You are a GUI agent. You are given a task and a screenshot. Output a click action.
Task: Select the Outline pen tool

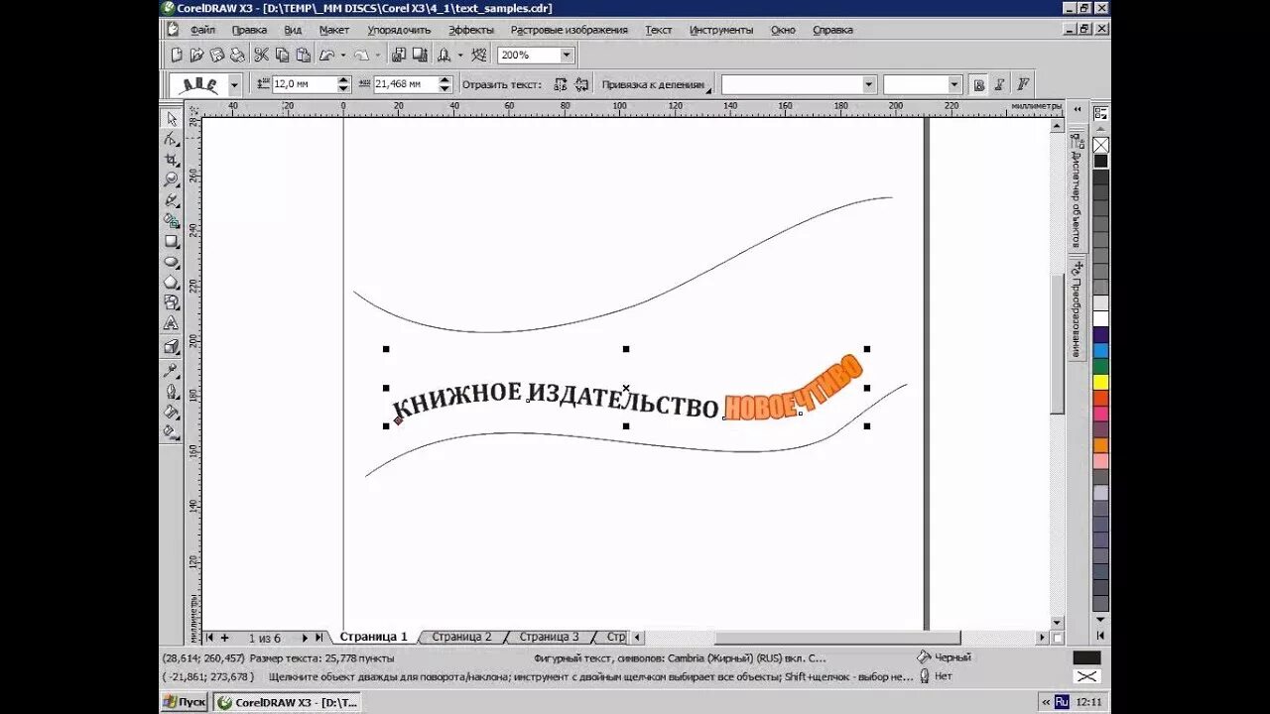[x=172, y=391]
